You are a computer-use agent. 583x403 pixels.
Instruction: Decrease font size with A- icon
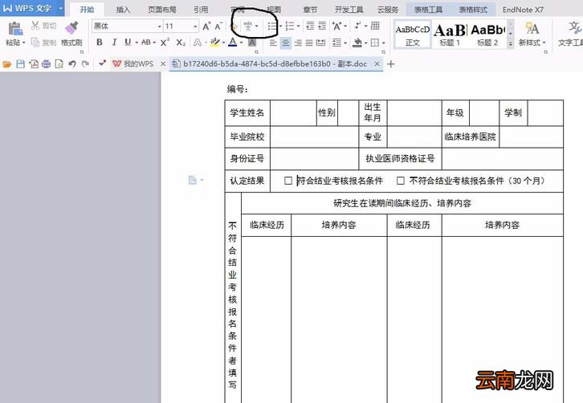coord(218,26)
